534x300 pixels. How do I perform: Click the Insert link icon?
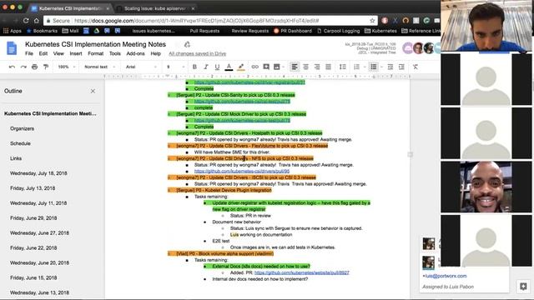tap(254, 67)
